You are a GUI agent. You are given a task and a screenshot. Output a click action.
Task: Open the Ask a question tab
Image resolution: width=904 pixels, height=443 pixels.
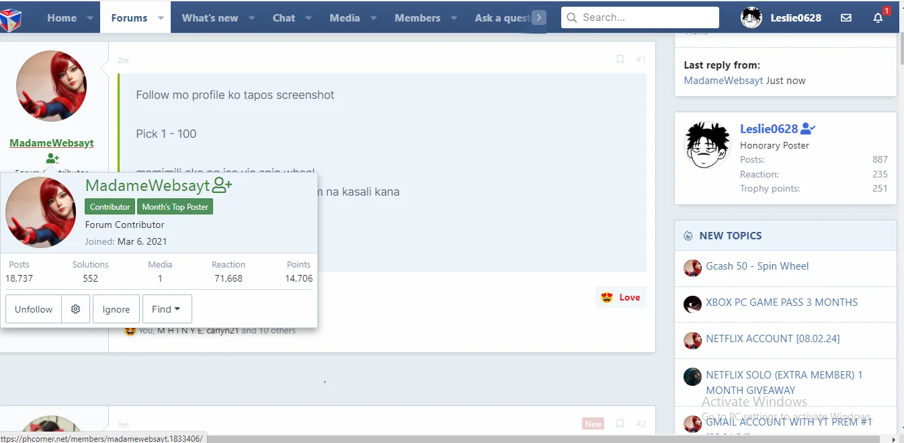pyautogui.click(x=502, y=18)
